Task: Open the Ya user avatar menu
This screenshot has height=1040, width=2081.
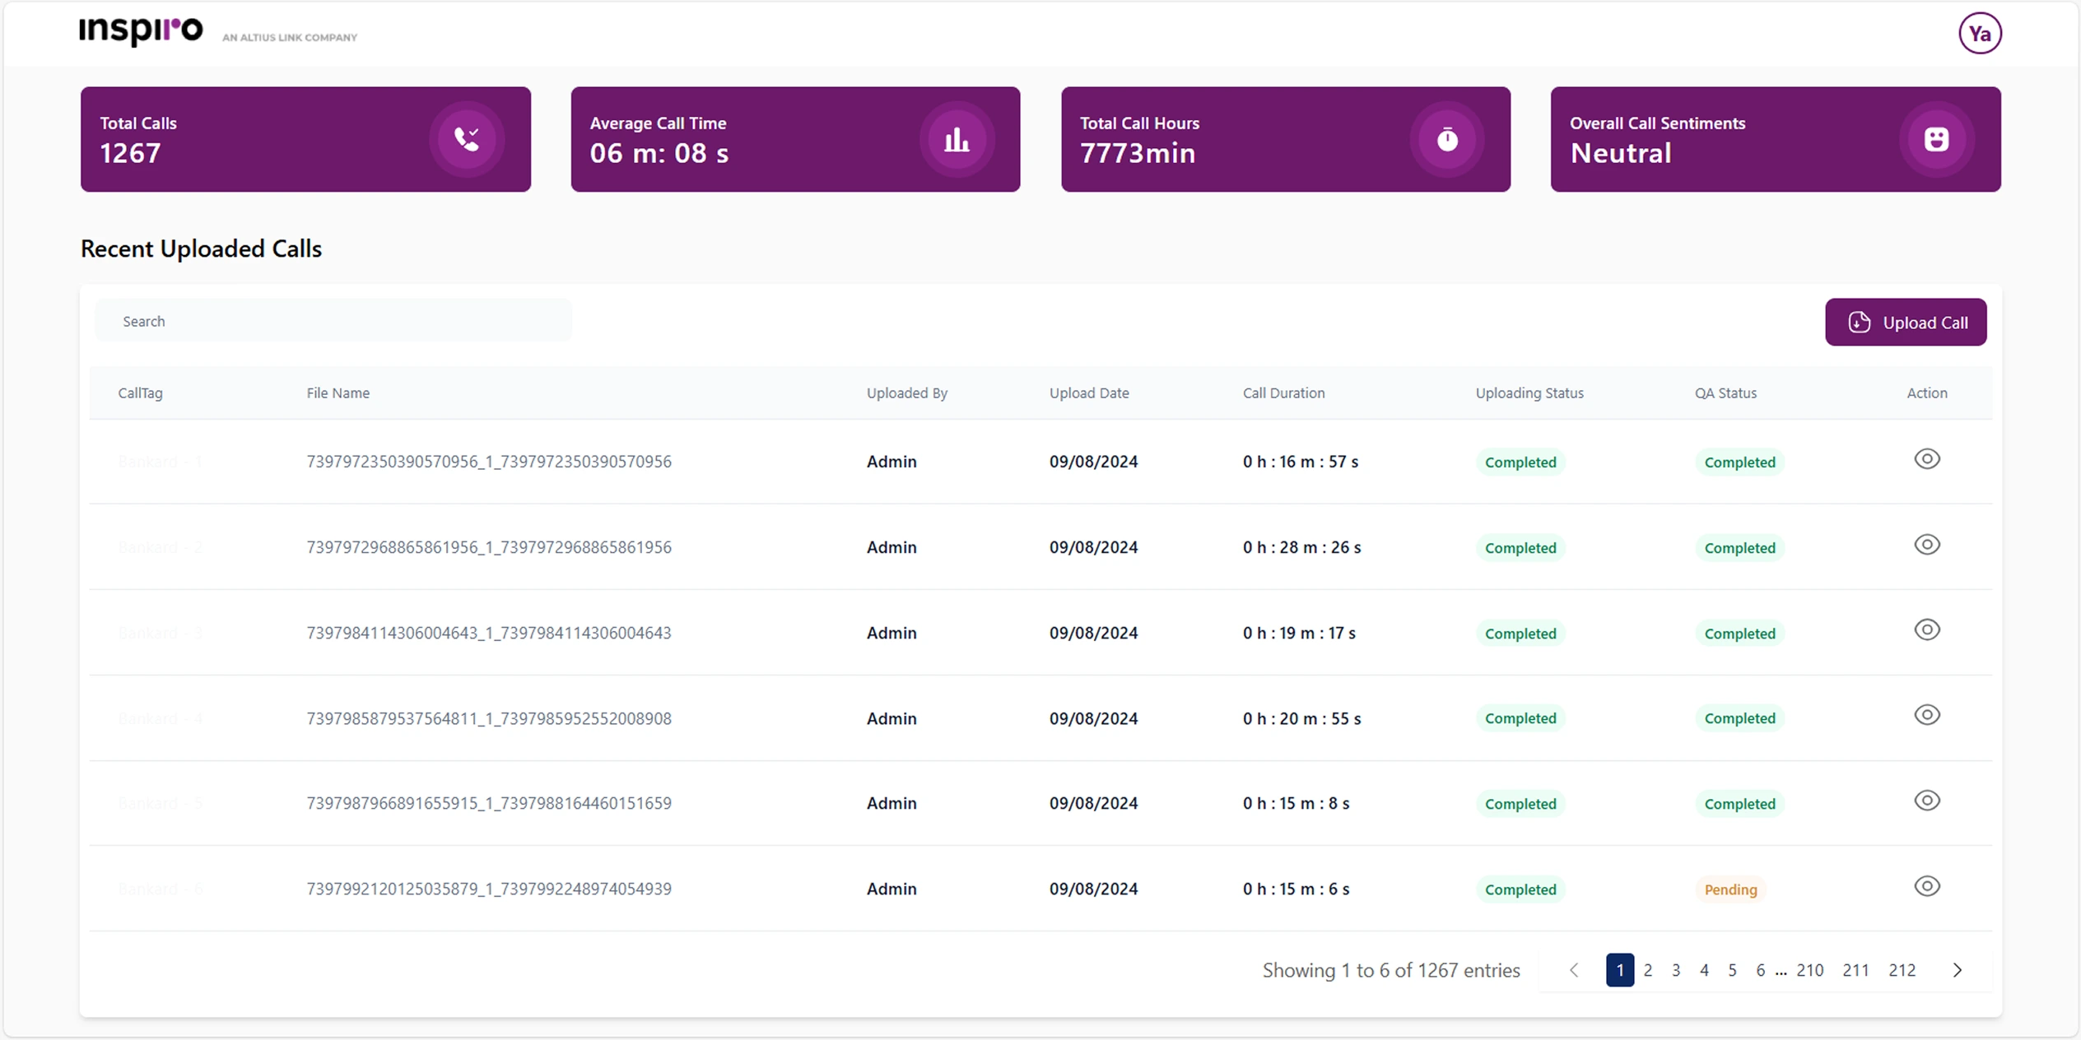Action: [1980, 34]
